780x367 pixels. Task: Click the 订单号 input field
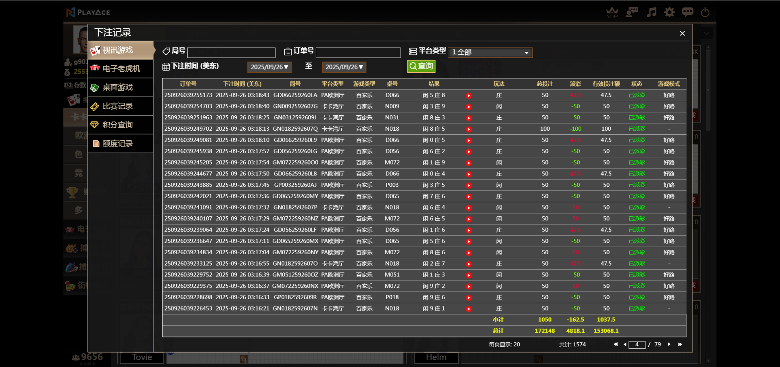(x=358, y=52)
